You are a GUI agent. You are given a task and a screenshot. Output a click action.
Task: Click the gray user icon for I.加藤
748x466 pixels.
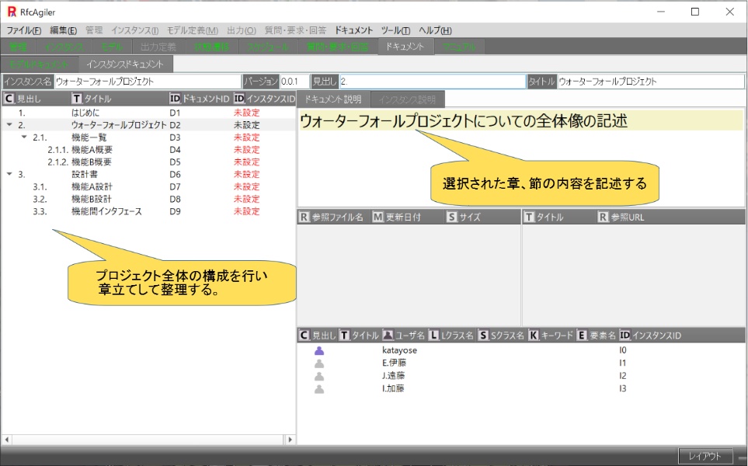coord(319,388)
